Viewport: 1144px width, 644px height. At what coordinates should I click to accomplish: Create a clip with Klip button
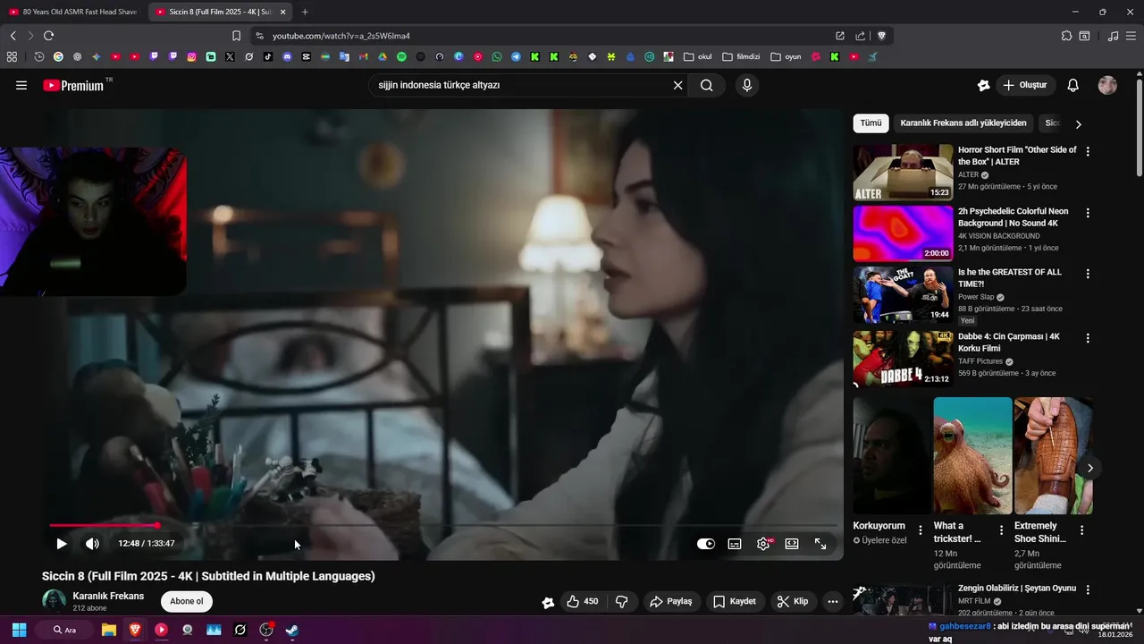click(x=793, y=601)
